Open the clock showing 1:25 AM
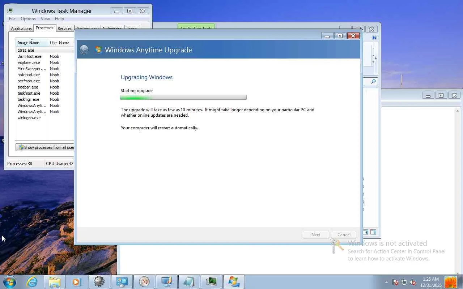Viewport: 463px width, 289px height. [x=431, y=282]
